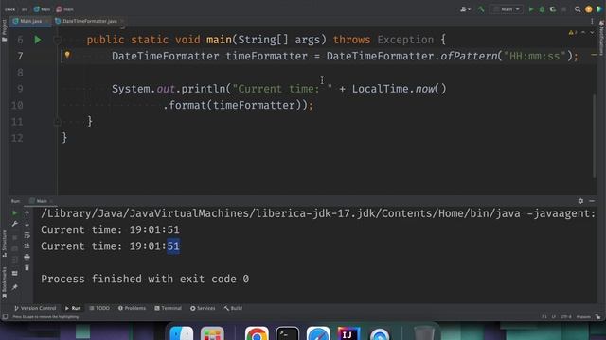Open Launchpad from the dock
Viewport: 606px width, 340px height.
click(x=212, y=333)
